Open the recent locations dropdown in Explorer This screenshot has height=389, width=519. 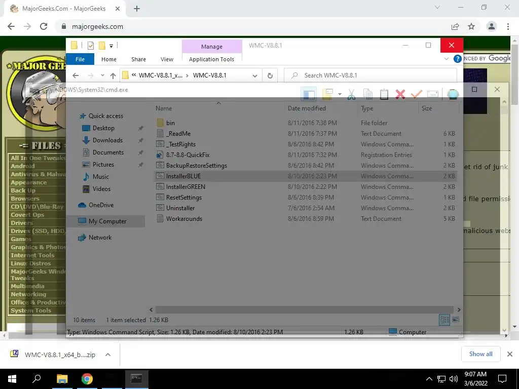click(x=102, y=75)
